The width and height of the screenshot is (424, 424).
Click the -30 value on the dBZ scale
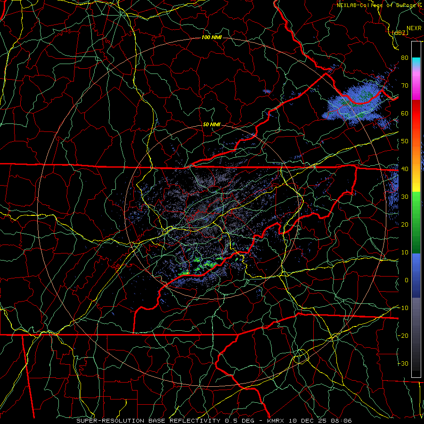(403, 364)
